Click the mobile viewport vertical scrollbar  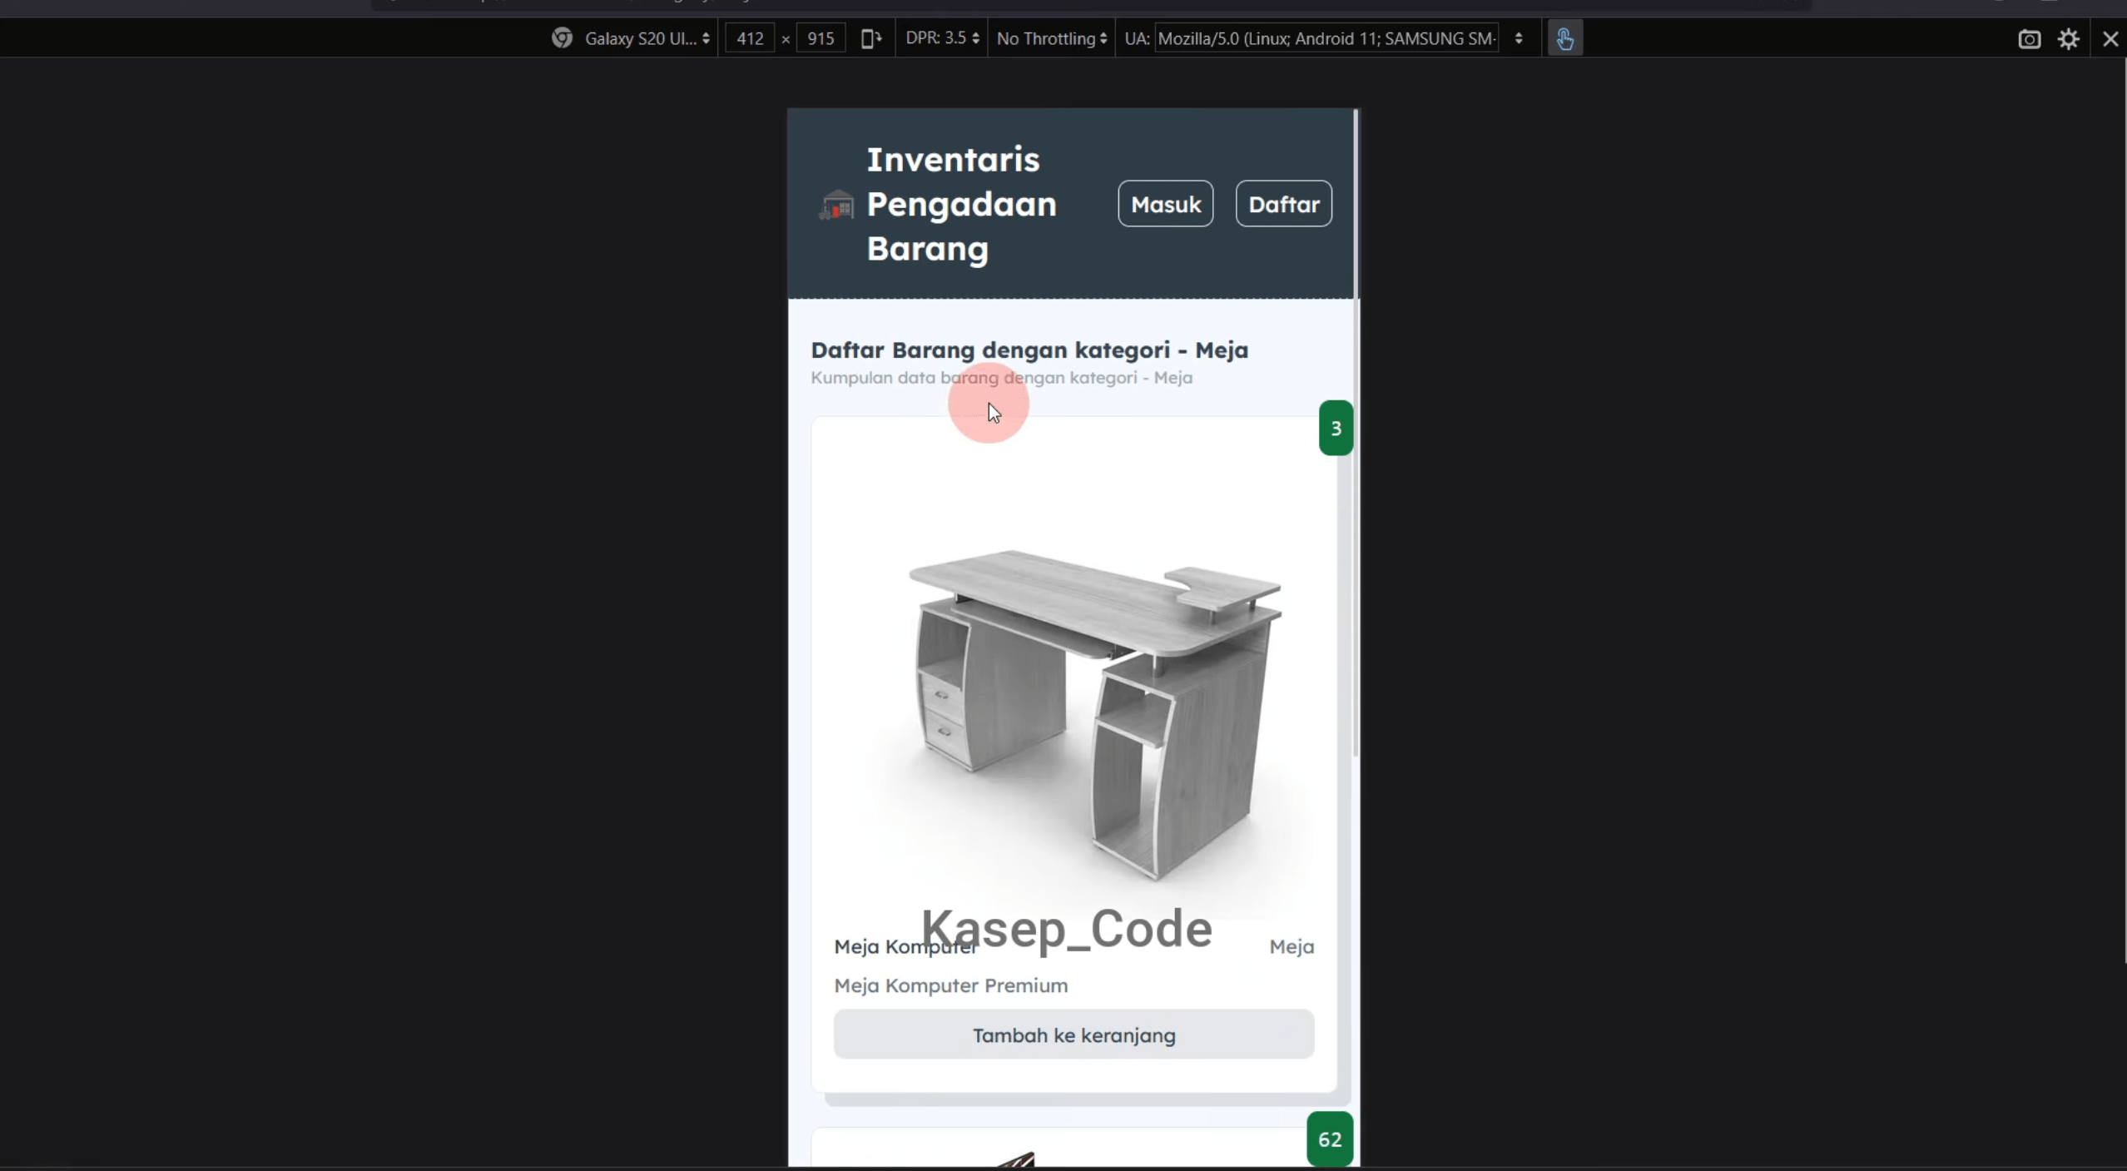click(x=1356, y=433)
